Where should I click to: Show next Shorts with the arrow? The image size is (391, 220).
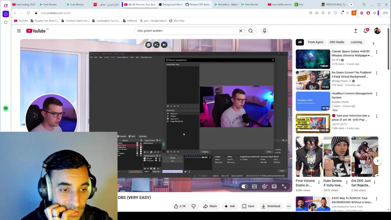[x=377, y=161]
